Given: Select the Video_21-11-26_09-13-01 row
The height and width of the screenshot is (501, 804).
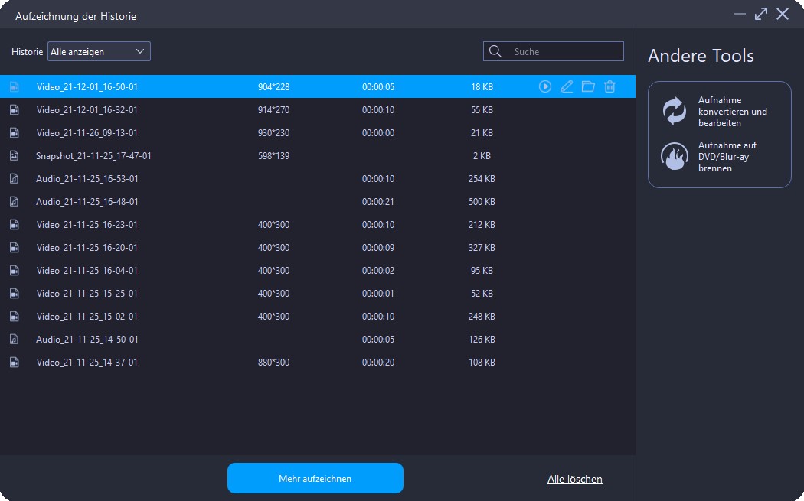Looking at the screenshot, I should pos(87,133).
